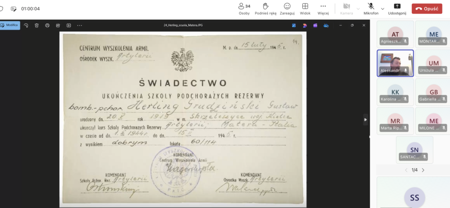This screenshot has width=450, height=208.
Task: Leave the meeting with Opuść button
Action: tap(427, 8)
